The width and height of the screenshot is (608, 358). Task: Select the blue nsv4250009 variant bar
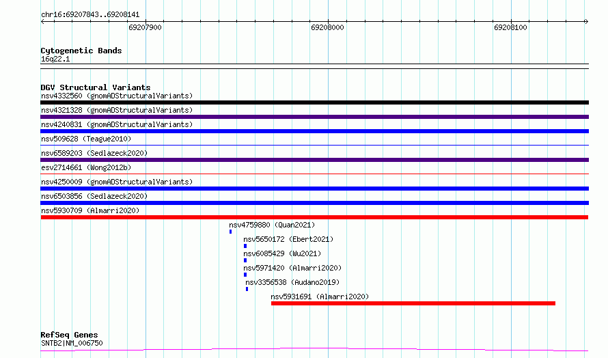click(314, 189)
